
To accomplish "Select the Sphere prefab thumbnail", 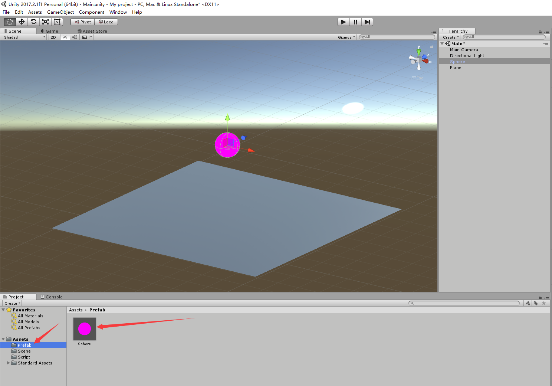I will point(84,328).
